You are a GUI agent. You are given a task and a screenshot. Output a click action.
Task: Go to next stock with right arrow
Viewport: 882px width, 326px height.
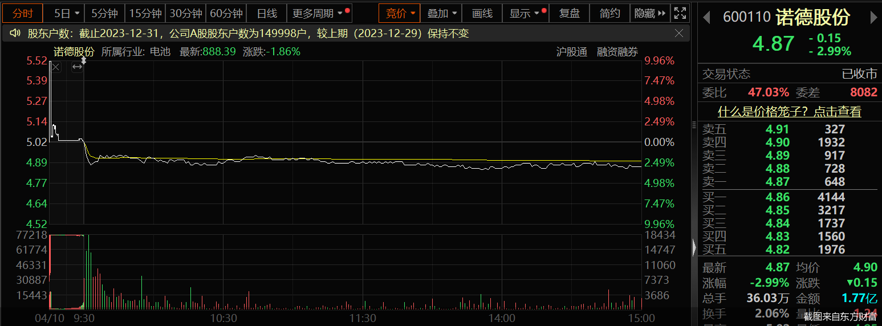pyautogui.click(x=873, y=18)
